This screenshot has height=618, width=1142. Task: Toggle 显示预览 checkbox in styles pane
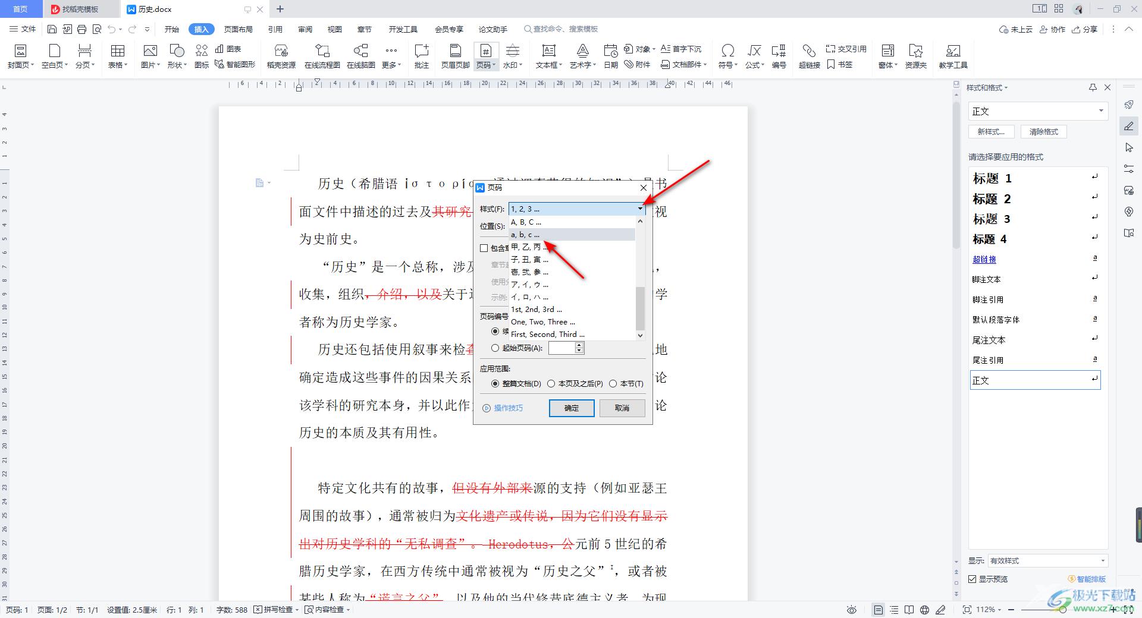pyautogui.click(x=972, y=579)
